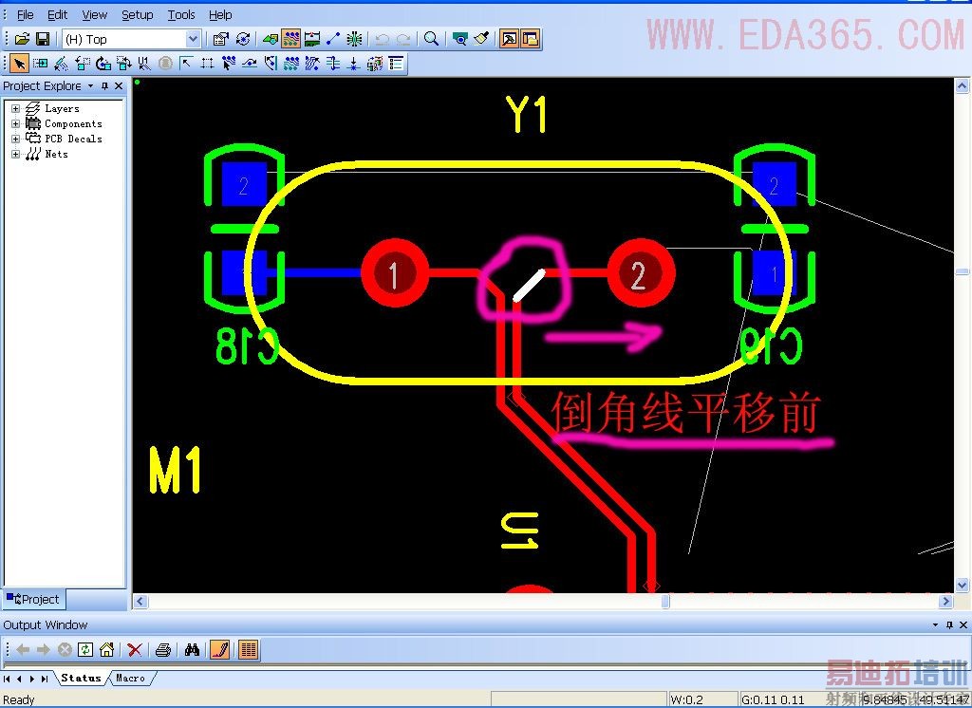972x708 pixels.
Task: Select the Spin component tool
Action: [103, 64]
